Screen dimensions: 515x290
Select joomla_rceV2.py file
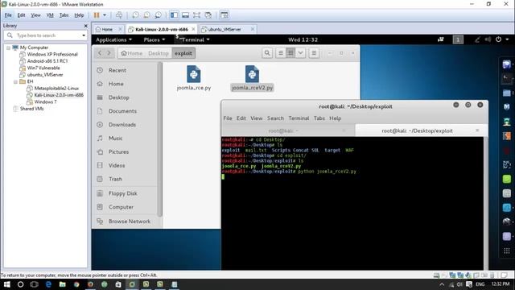[x=252, y=78]
